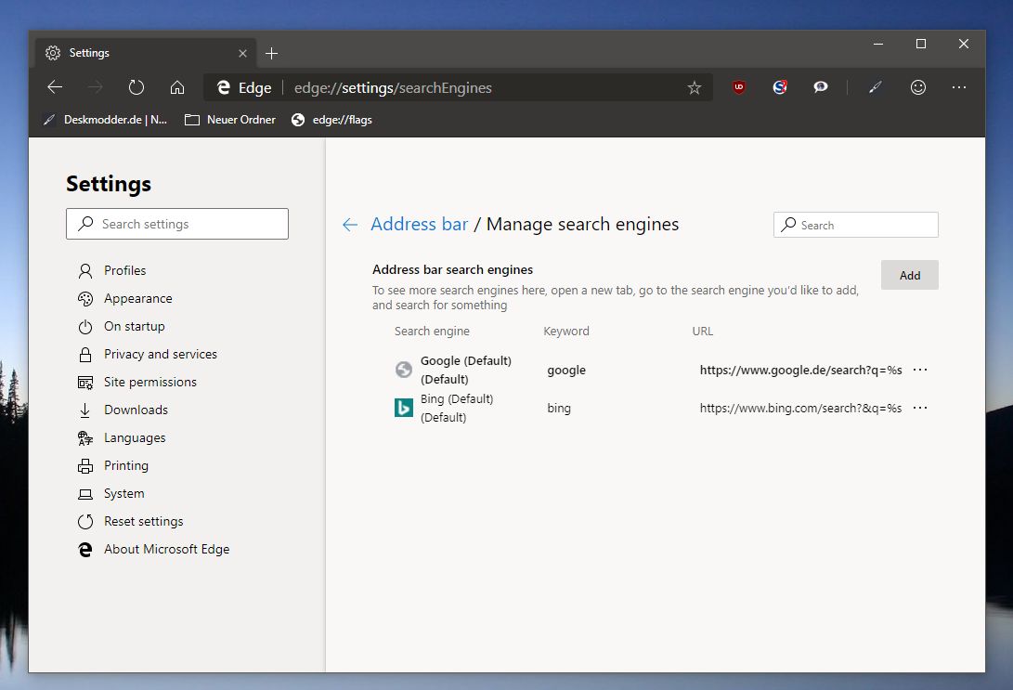Select the Settings tab
1013x690 pixels.
coord(146,53)
